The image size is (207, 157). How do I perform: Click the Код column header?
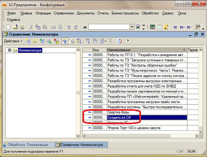pos(100,50)
